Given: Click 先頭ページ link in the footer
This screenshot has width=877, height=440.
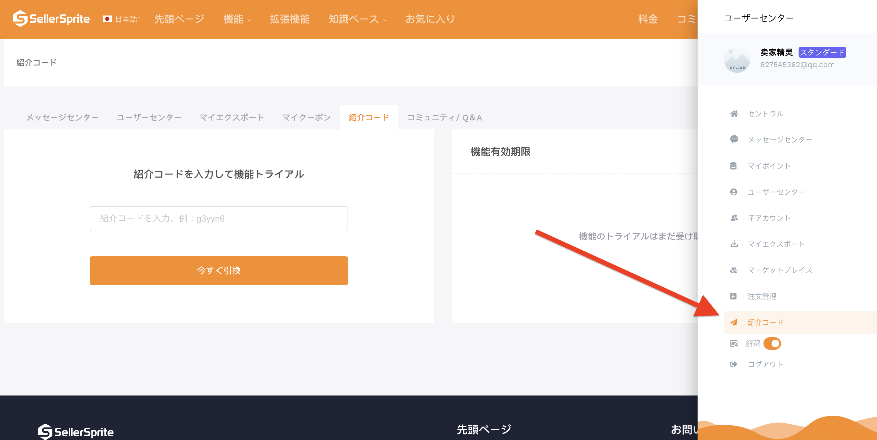Looking at the screenshot, I should 484,429.
